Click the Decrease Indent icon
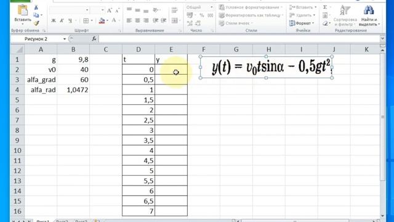The image size is (394, 222). coord(156,20)
